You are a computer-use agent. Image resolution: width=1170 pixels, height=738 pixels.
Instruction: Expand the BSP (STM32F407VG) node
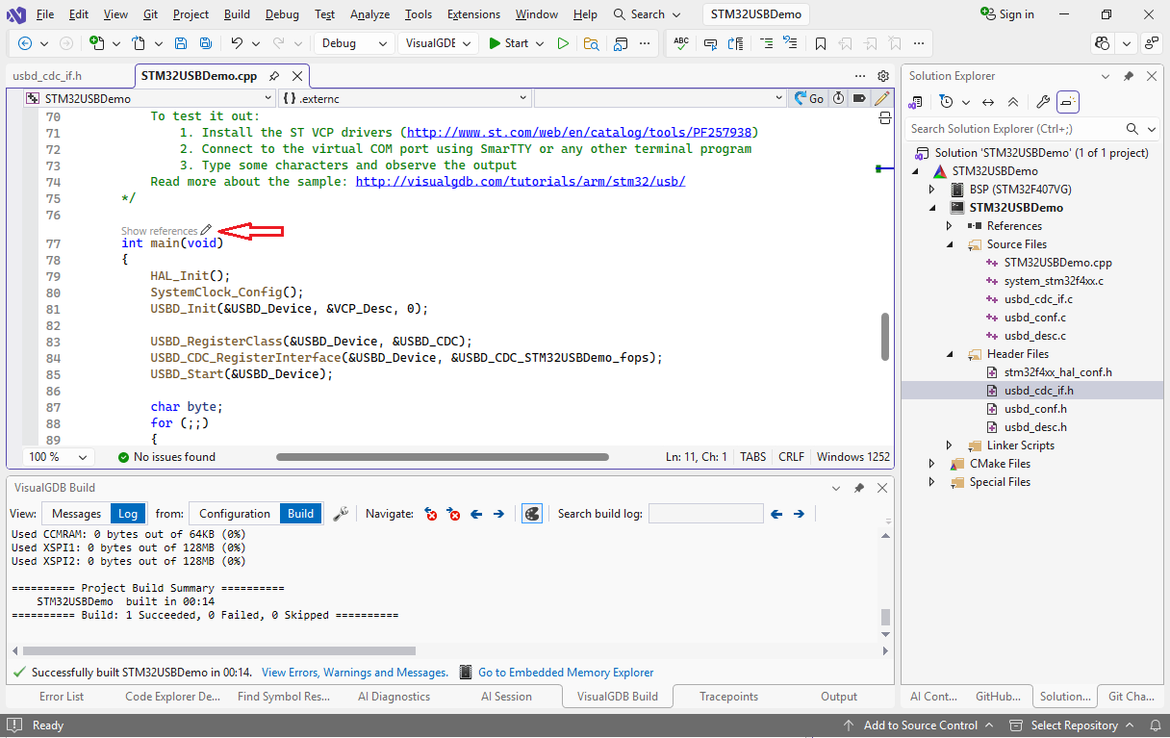pos(931,190)
